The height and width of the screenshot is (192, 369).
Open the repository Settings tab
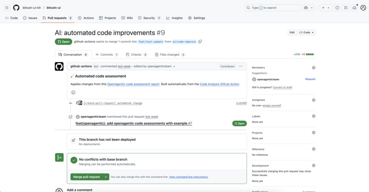coord(196,18)
